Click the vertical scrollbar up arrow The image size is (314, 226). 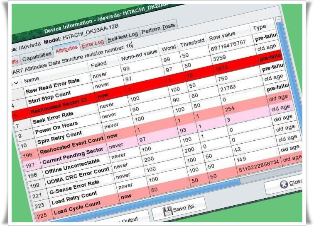[278, 19]
